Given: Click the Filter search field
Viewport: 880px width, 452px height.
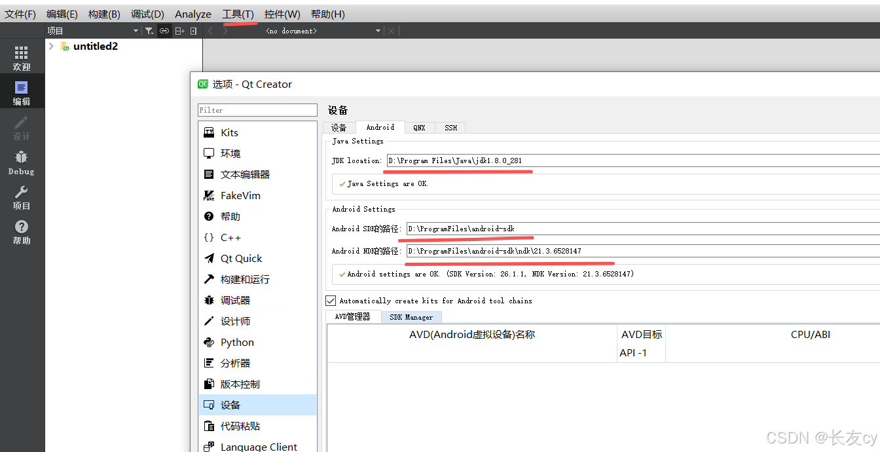Looking at the screenshot, I should coord(257,110).
